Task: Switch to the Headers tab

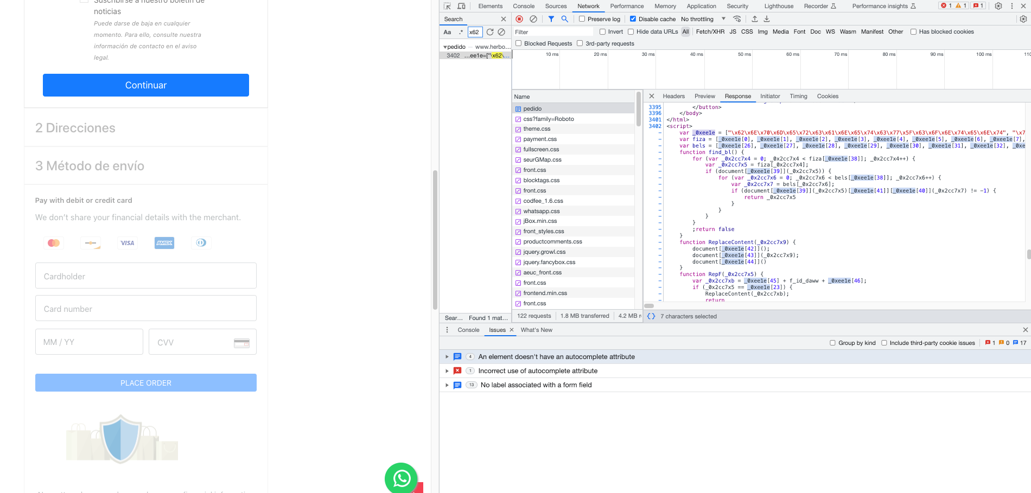Action: [673, 96]
